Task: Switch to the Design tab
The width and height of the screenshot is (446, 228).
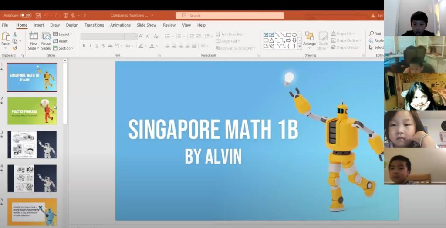Action: coord(72,25)
